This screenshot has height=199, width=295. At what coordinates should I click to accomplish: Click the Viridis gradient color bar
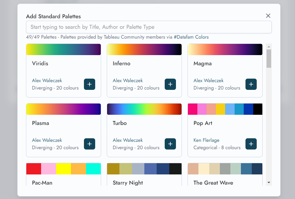pos(64,49)
